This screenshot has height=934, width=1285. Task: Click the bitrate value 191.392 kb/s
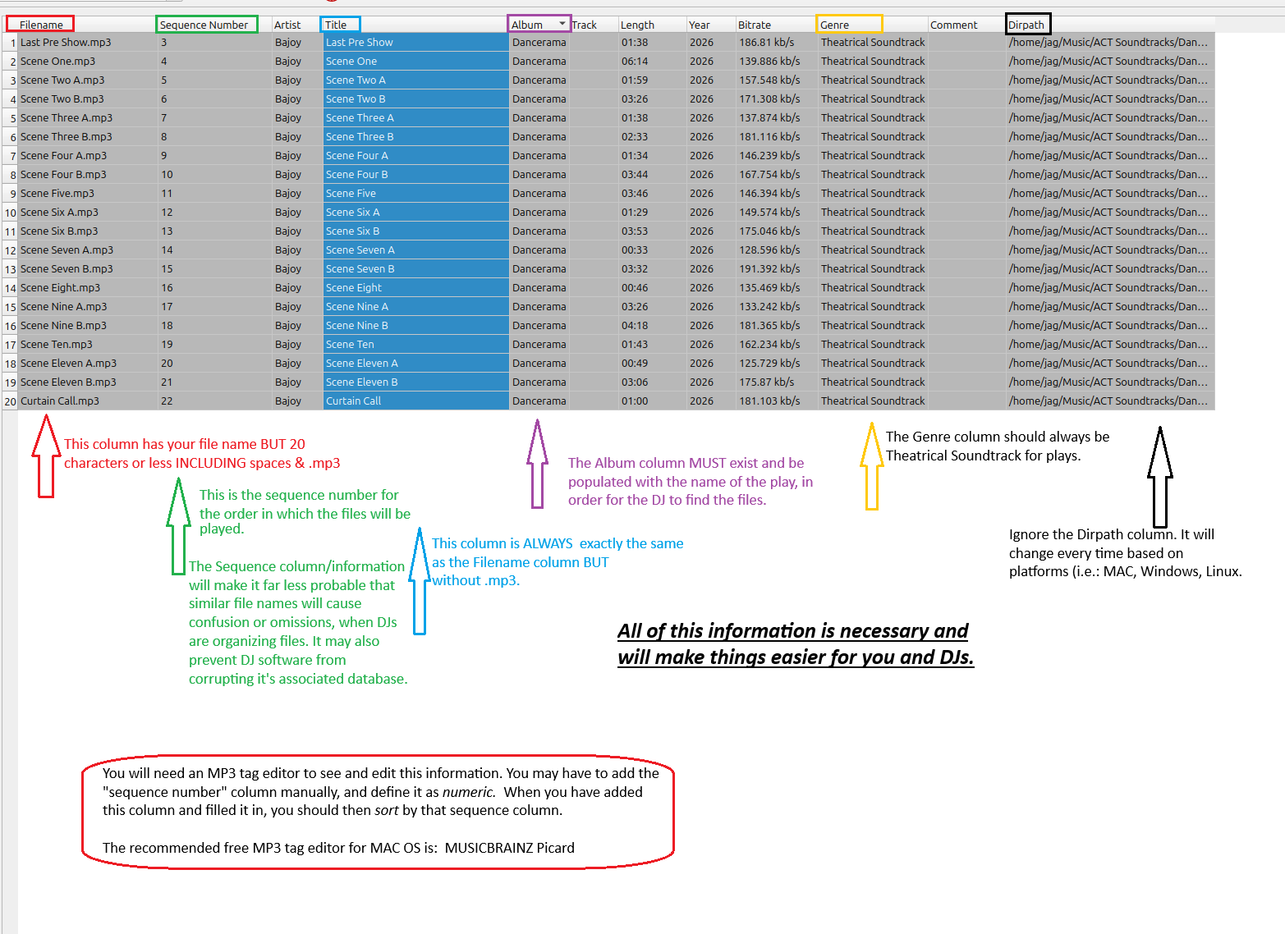coord(769,268)
